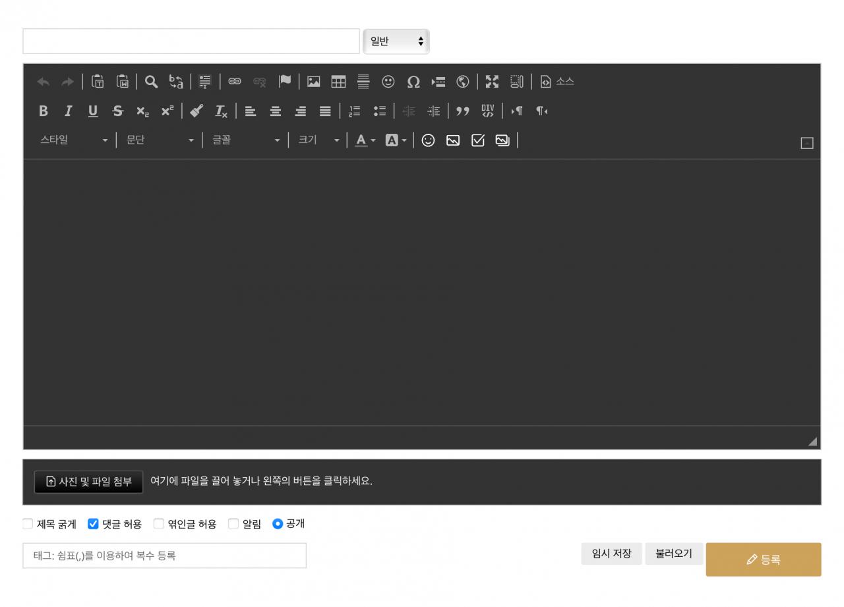The image size is (844, 607).
Task: Toggle underline formatting
Action: pyautogui.click(x=93, y=111)
